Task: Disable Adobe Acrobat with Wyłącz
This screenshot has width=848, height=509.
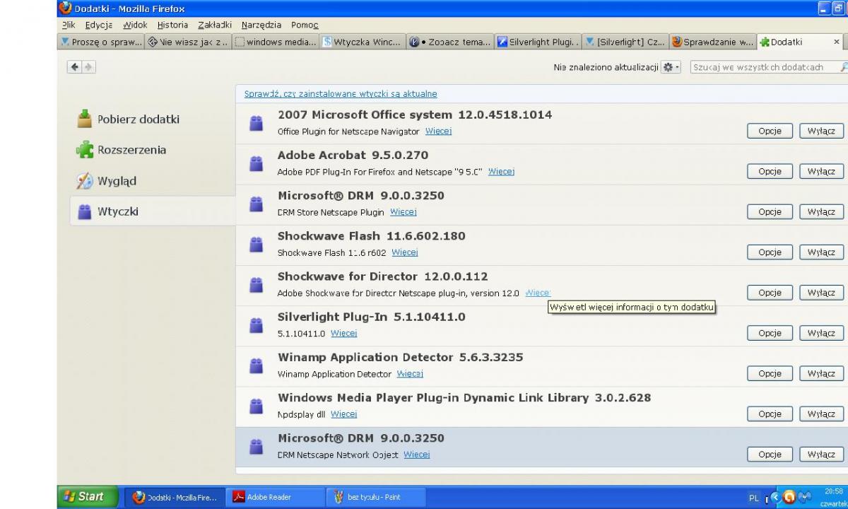Action: 821,171
